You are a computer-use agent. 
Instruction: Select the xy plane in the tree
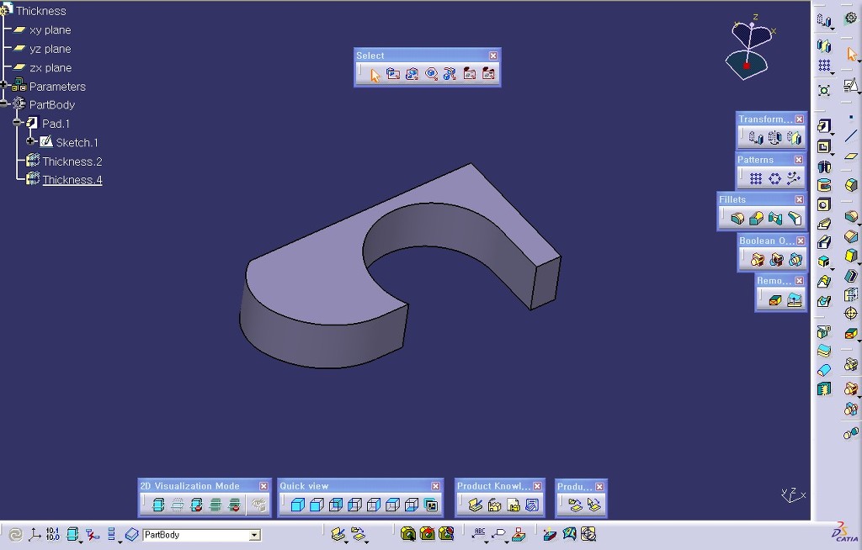[51, 30]
